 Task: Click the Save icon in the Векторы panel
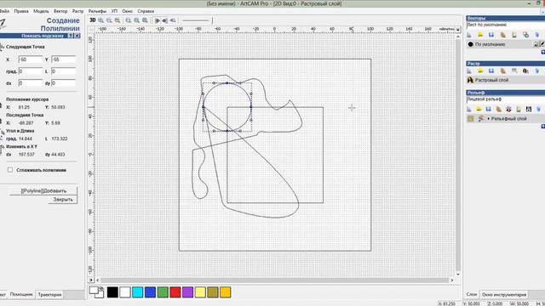(x=491, y=35)
